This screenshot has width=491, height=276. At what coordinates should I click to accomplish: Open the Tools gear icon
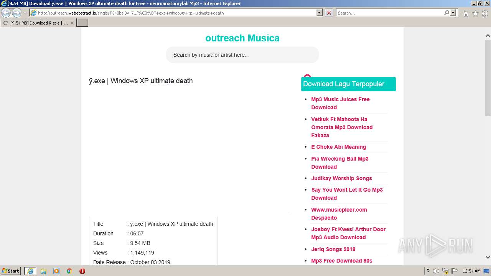tap(485, 13)
